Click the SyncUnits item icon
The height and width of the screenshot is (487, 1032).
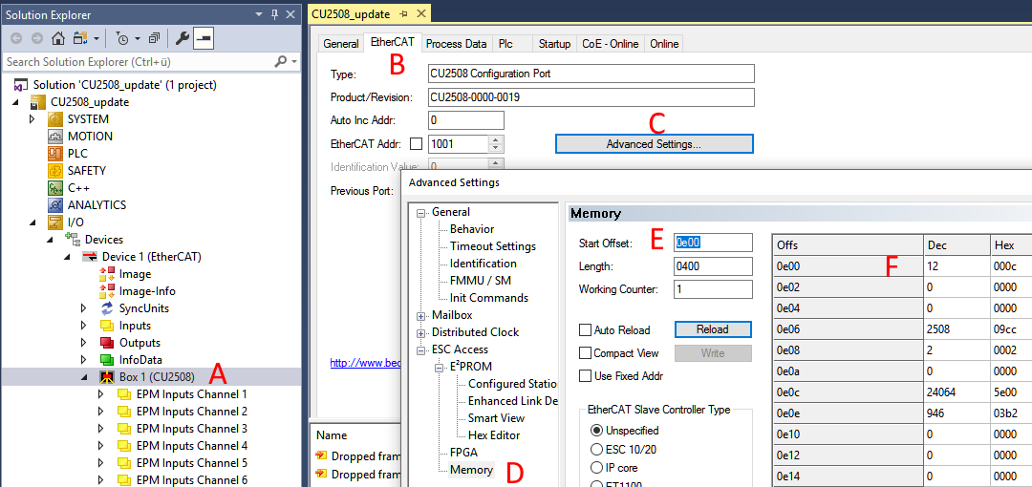[x=107, y=308]
